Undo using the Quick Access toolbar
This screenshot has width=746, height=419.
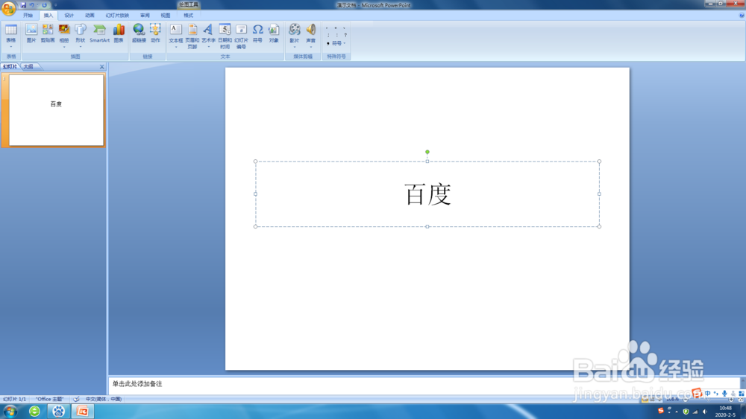(32, 5)
